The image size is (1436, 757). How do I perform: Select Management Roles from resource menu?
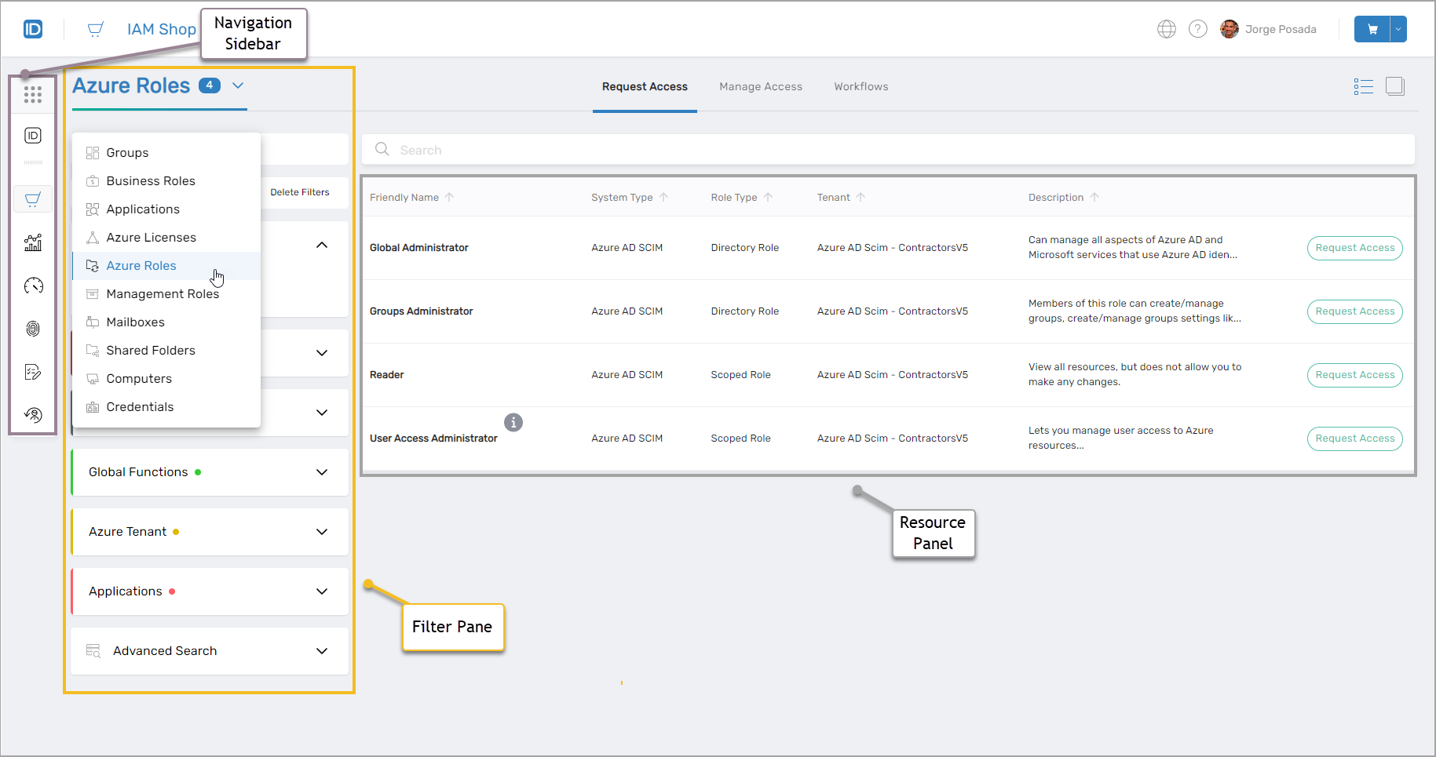163,294
